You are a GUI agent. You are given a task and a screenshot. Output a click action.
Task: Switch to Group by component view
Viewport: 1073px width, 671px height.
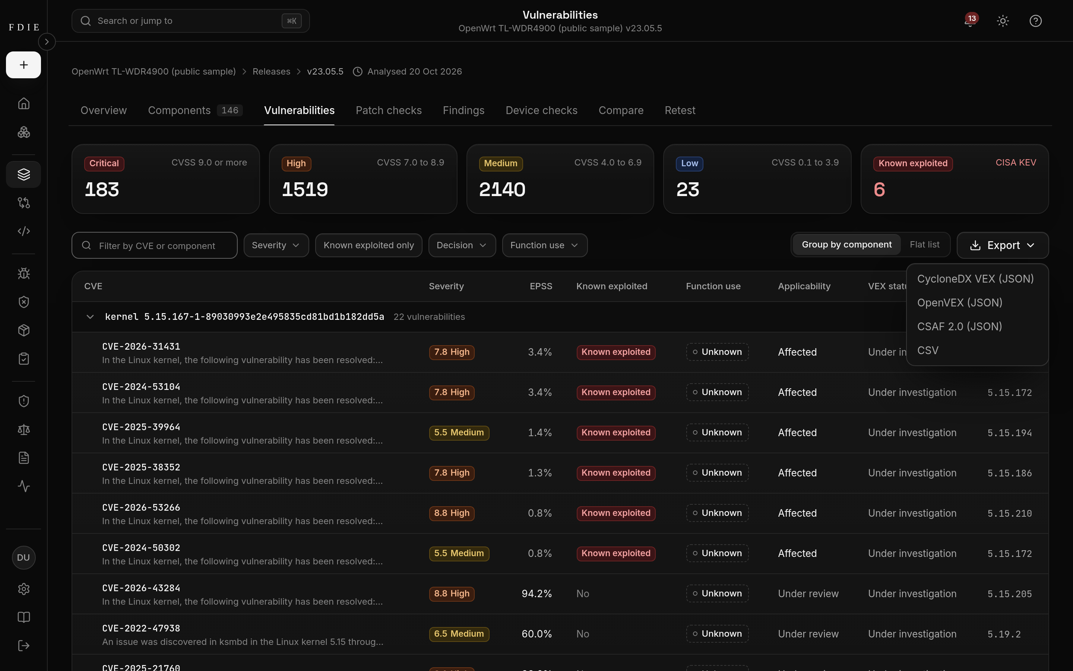[x=846, y=245]
